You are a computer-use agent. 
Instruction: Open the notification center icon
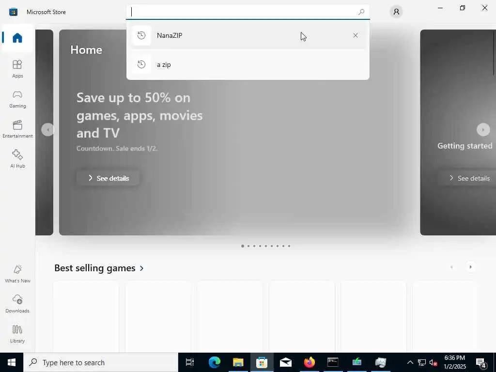[481, 362]
